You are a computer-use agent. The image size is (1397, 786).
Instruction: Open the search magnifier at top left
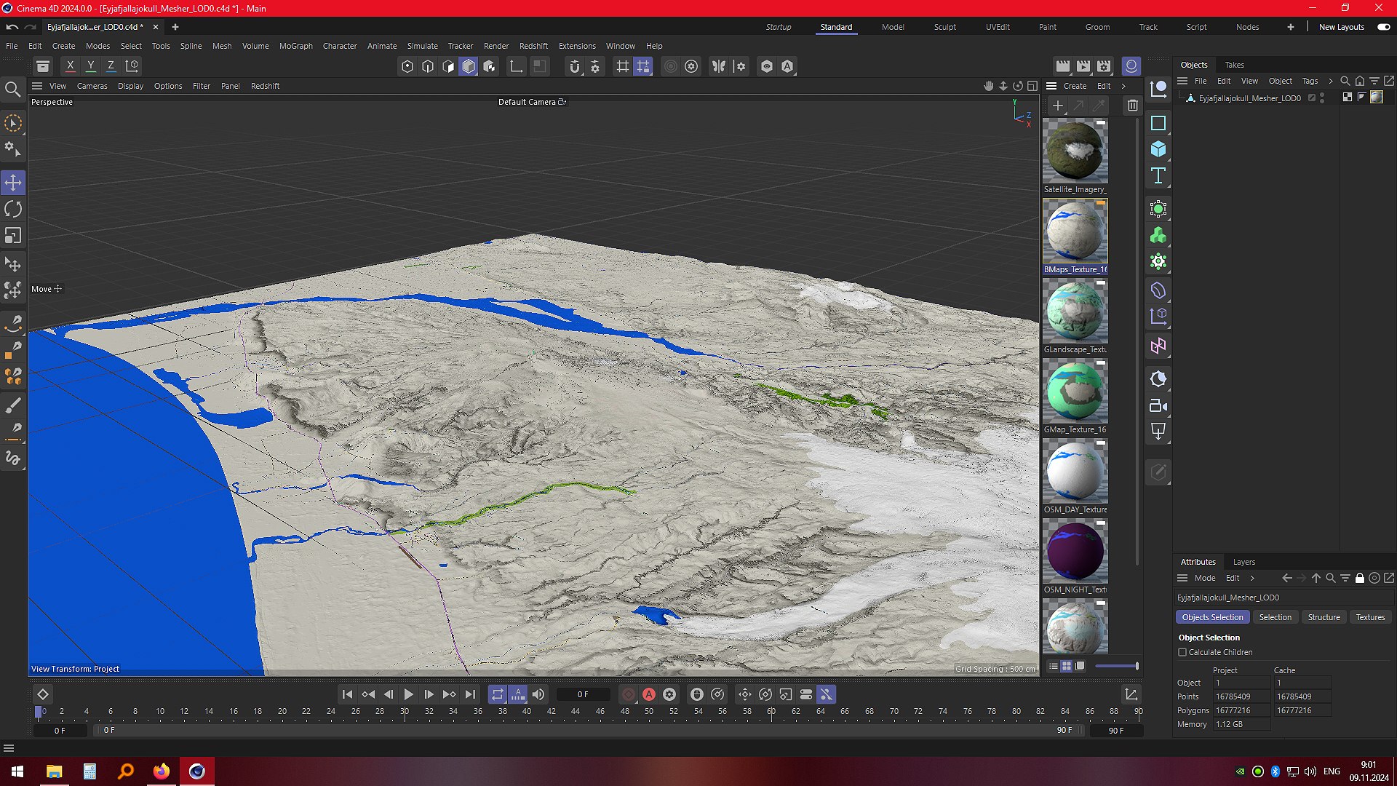tap(12, 90)
